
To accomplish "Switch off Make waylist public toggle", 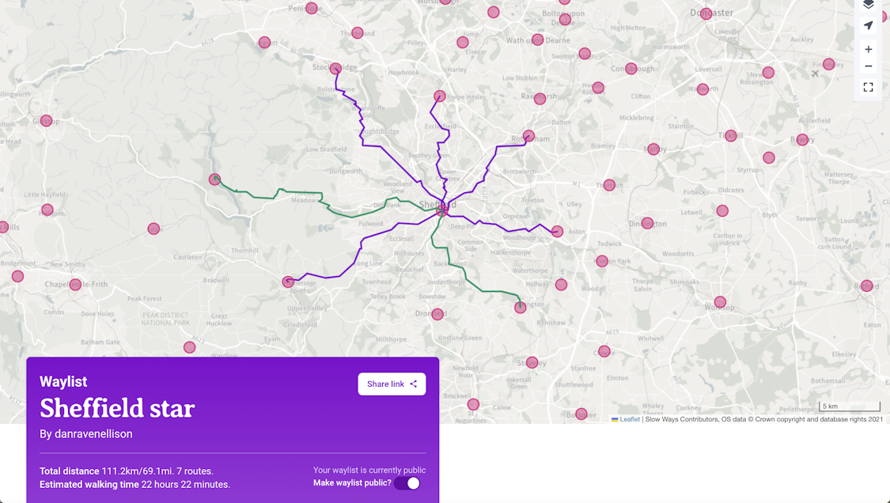I will 407,483.
